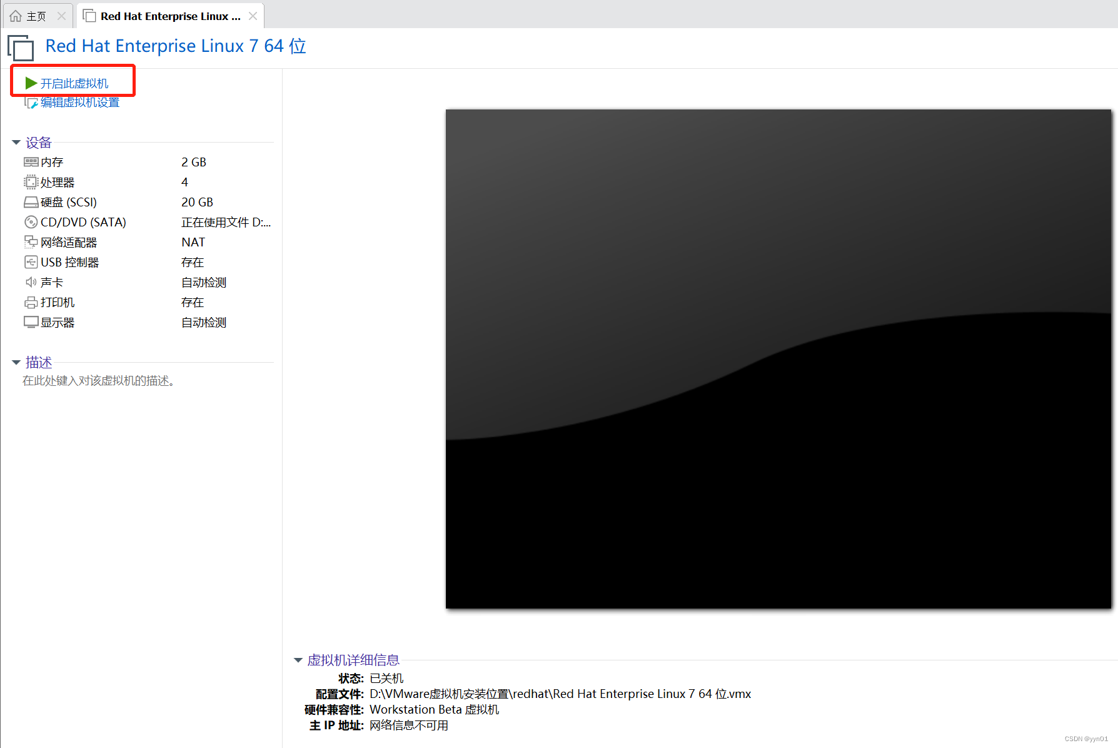Collapse the 描述 section
Viewport: 1118px width, 748px height.
[x=16, y=361]
